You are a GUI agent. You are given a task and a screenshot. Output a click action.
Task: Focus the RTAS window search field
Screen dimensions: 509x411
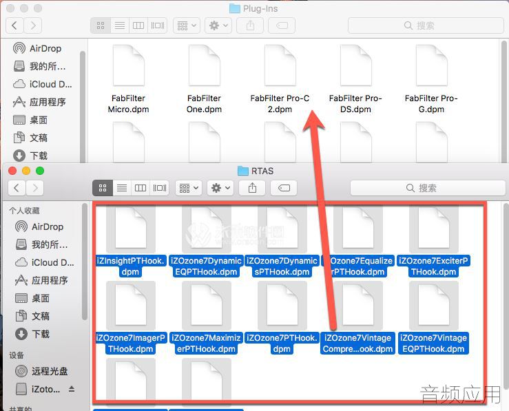point(428,188)
